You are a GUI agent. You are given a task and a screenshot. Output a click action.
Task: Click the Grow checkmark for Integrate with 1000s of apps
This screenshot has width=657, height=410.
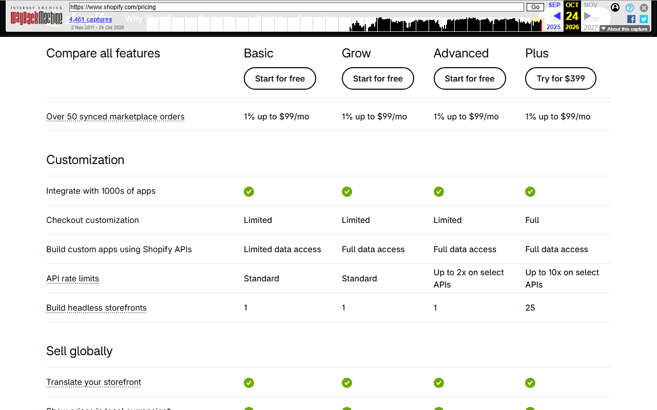[347, 191]
